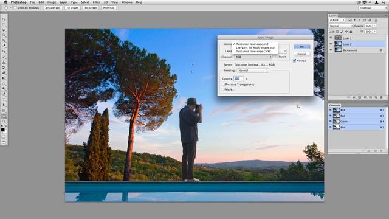Filter layers by pixel layers icon
The image size is (389, 219).
[x=350, y=20]
